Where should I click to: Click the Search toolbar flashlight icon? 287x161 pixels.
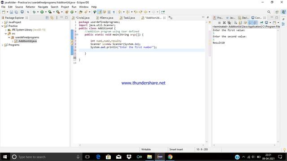(x=86, y=12)
